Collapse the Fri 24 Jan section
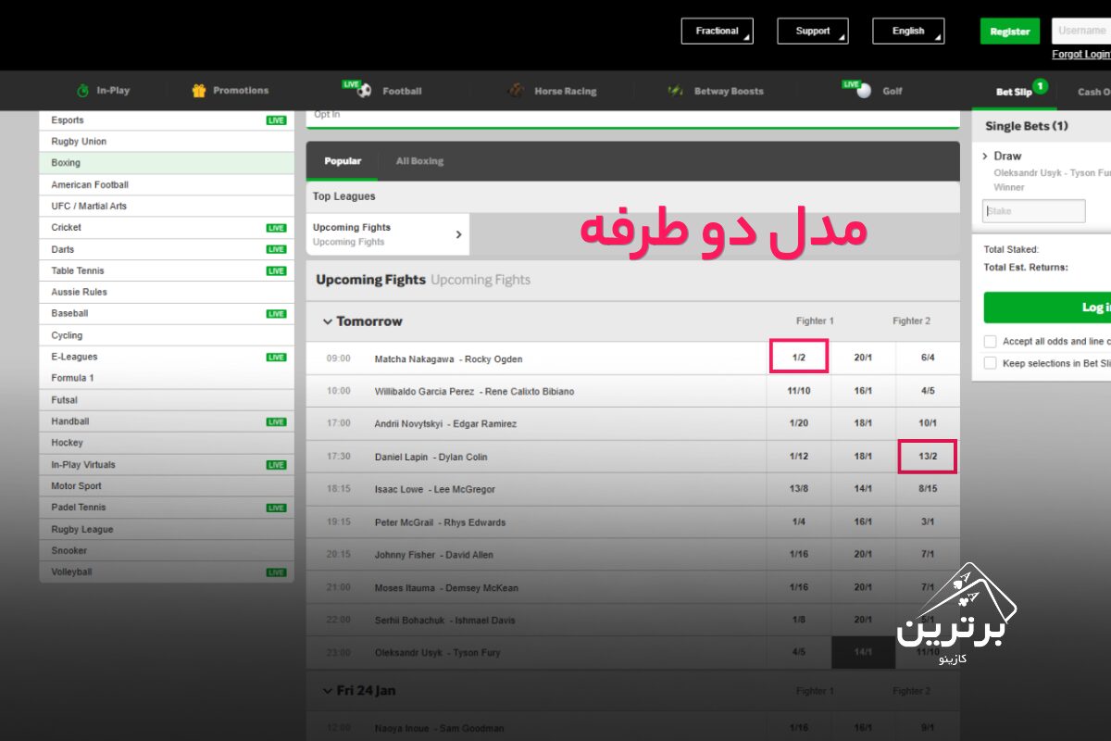Image resolution: width=1111 pixels, height=741 pixels. [x=327, y=691]
